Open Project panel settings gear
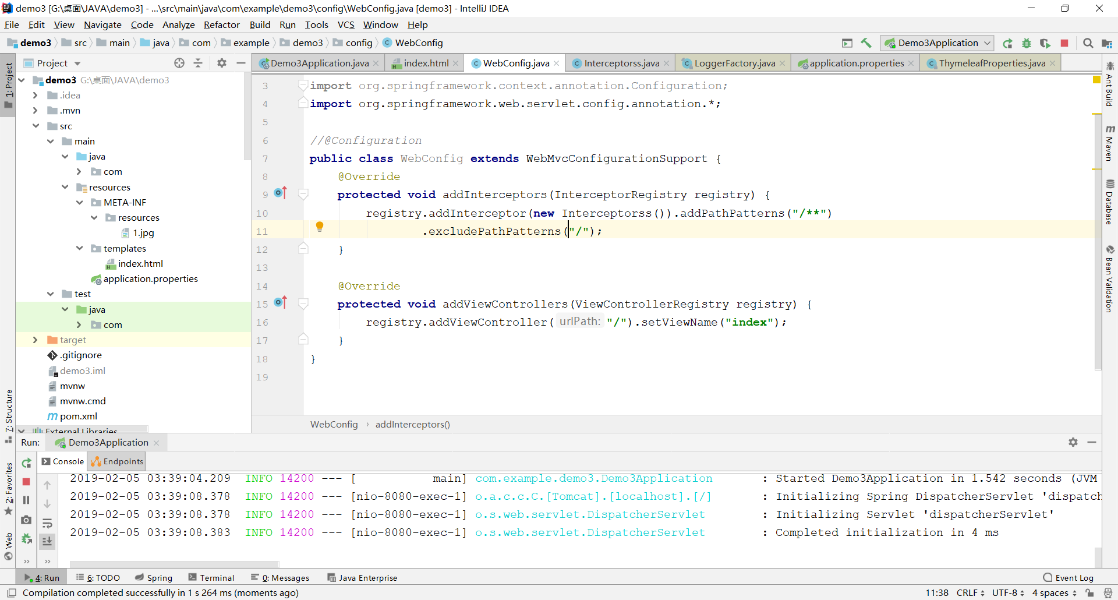This screenshot has width=1118, height=600. pyautogui.click(x=222, y=63)
